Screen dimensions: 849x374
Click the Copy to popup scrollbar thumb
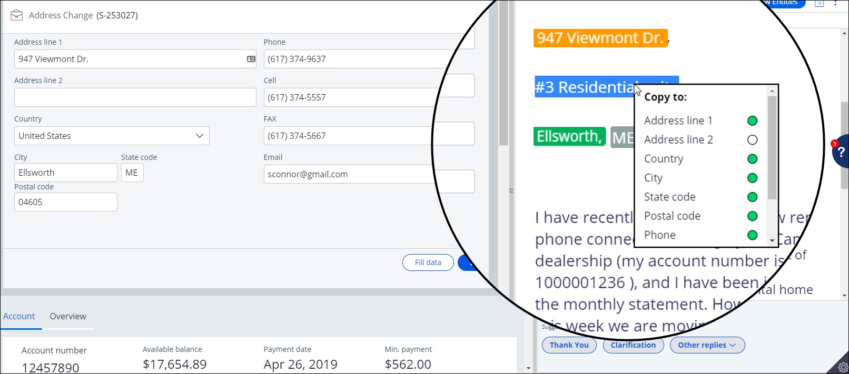pyautogui.click(x=772, y=147)
